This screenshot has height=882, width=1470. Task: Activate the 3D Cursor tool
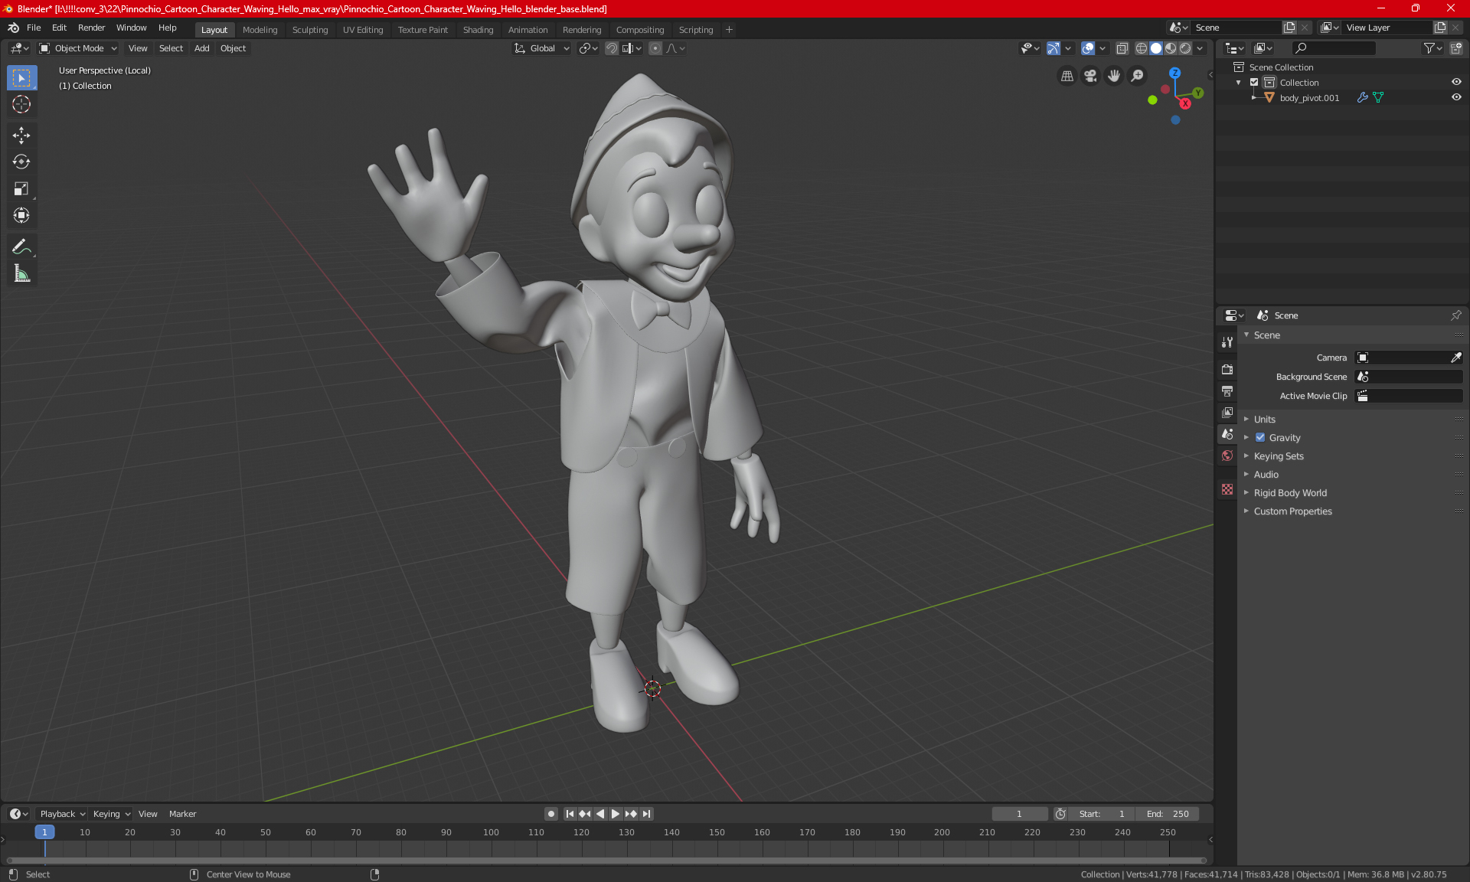pos(21,104)
